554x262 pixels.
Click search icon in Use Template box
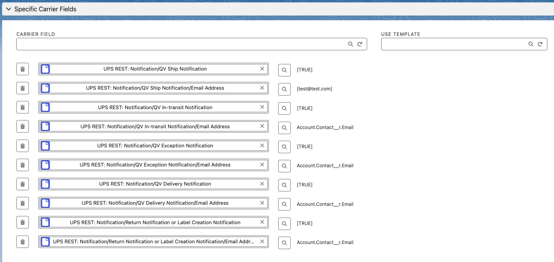coord(531,44)
